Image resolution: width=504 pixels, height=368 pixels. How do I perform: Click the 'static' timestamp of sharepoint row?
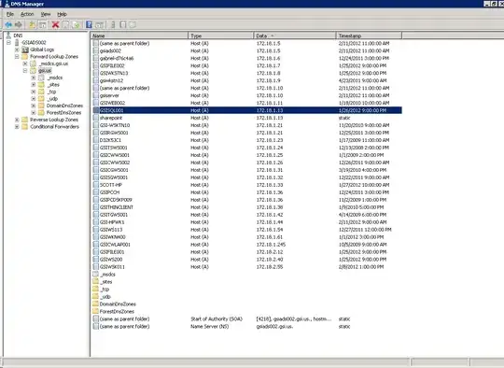[x=344, y=118]
